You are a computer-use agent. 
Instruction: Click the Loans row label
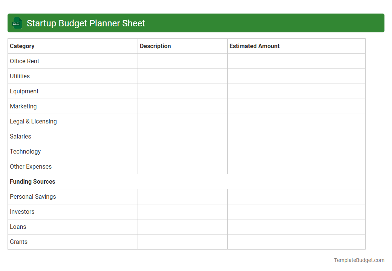(18, 227)
